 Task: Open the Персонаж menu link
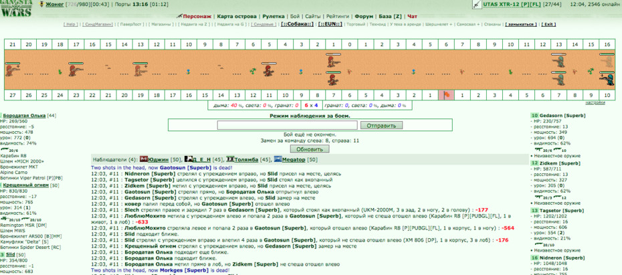pyautogui.click(x=197, y=17)
